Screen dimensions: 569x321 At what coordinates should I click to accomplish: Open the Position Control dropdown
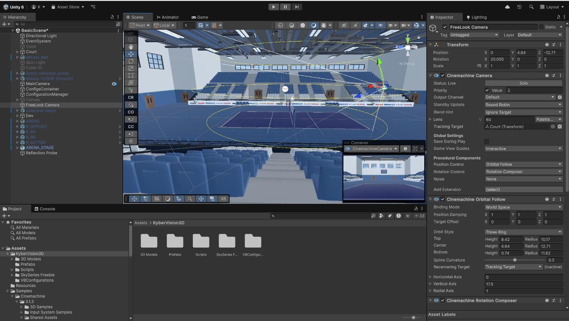(x=523, y=164)
